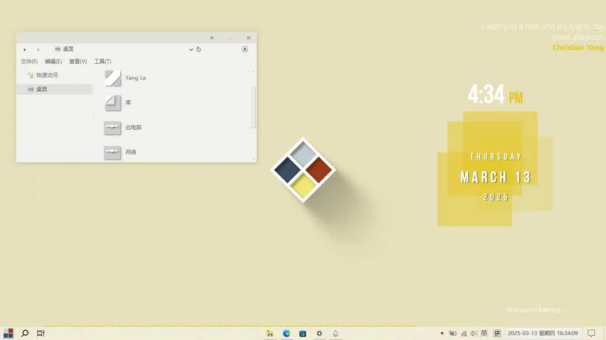
Task: Open the Settings gear on taskbar
Action: (319, 333)
